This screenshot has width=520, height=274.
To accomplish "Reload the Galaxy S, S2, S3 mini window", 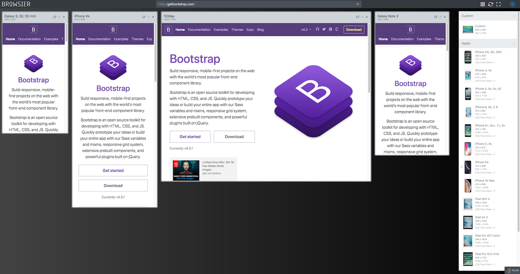I will 54,17.
